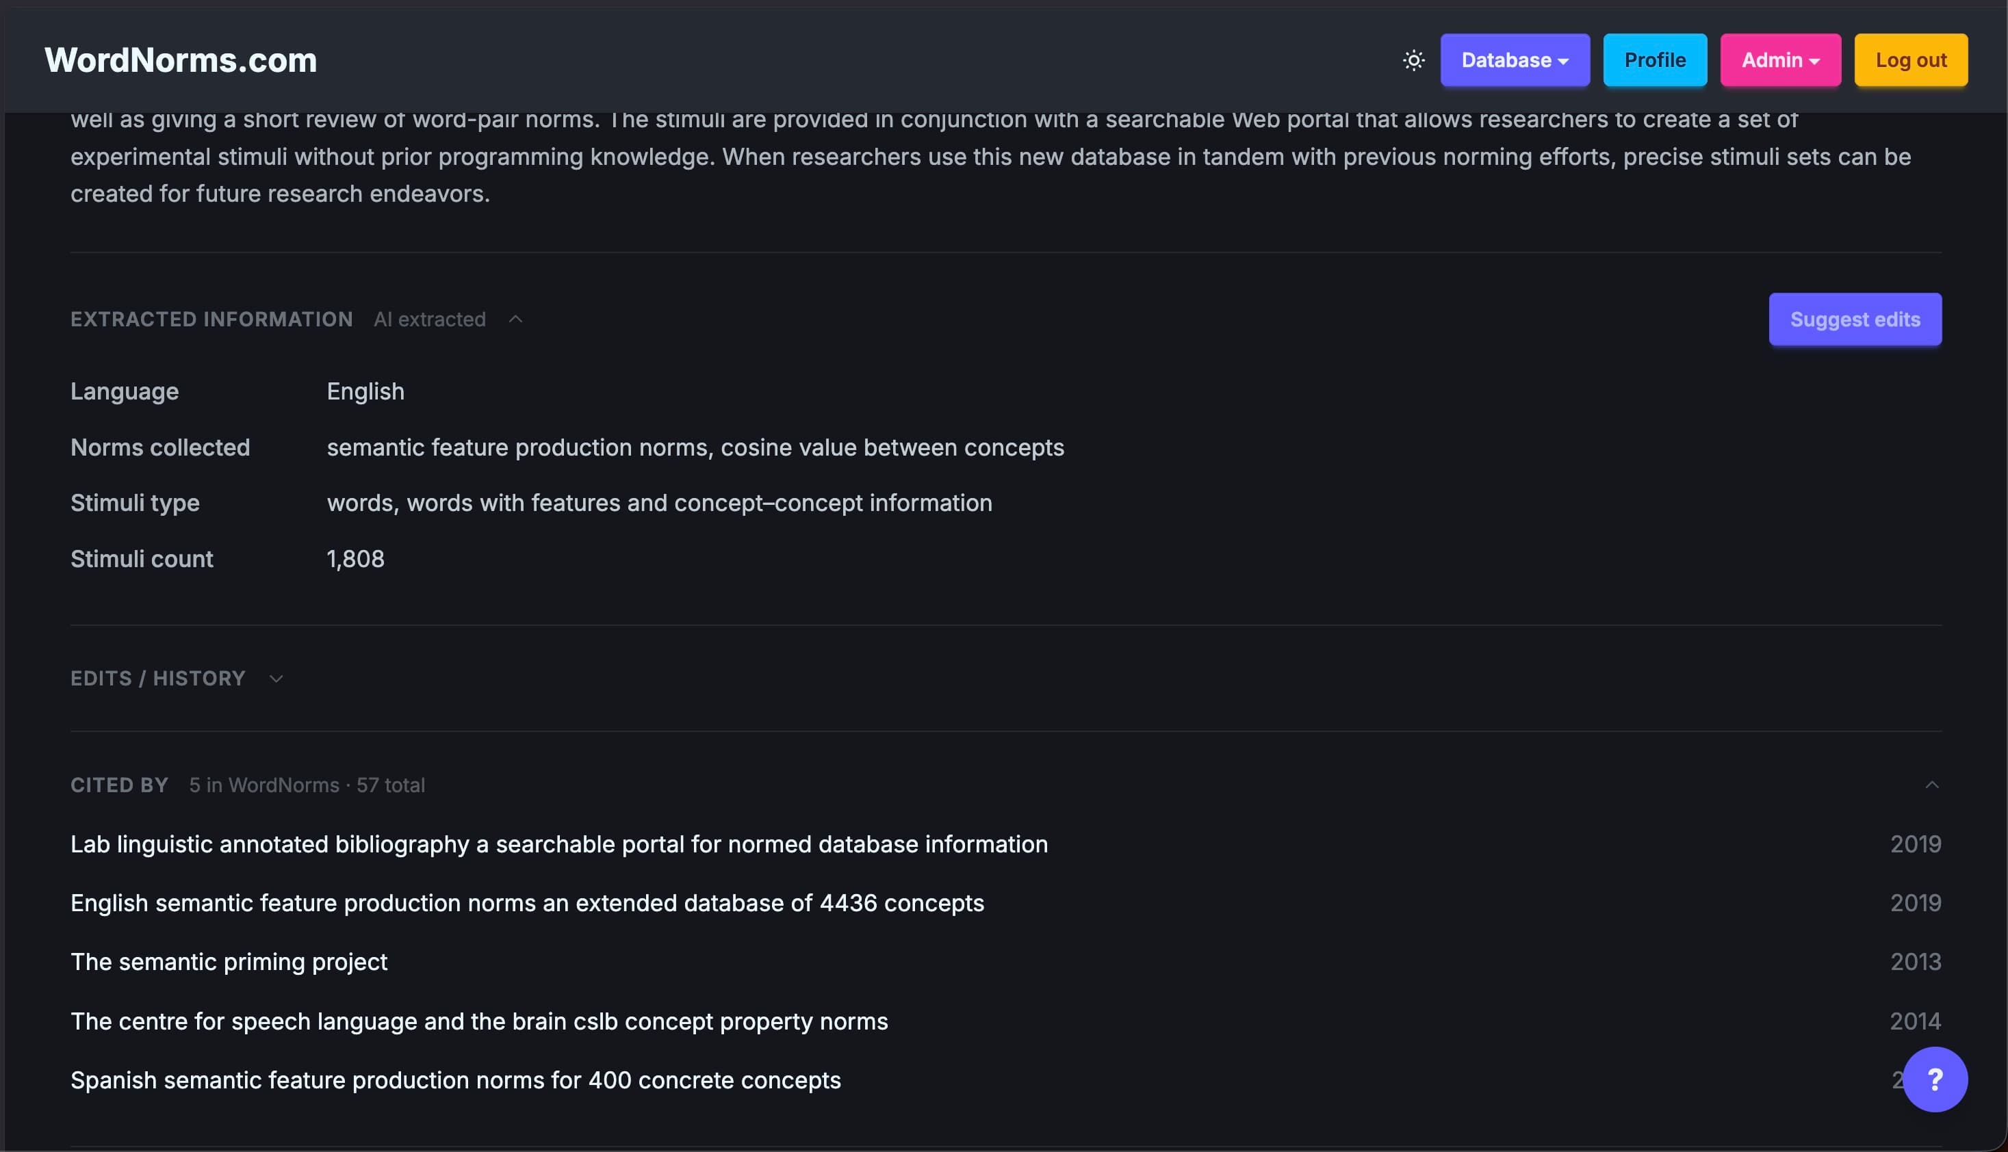The height and width of the screenshot is (1152, 2008).
Task: Open English semantic feature production norms citation
Action: tap(527, 903)
